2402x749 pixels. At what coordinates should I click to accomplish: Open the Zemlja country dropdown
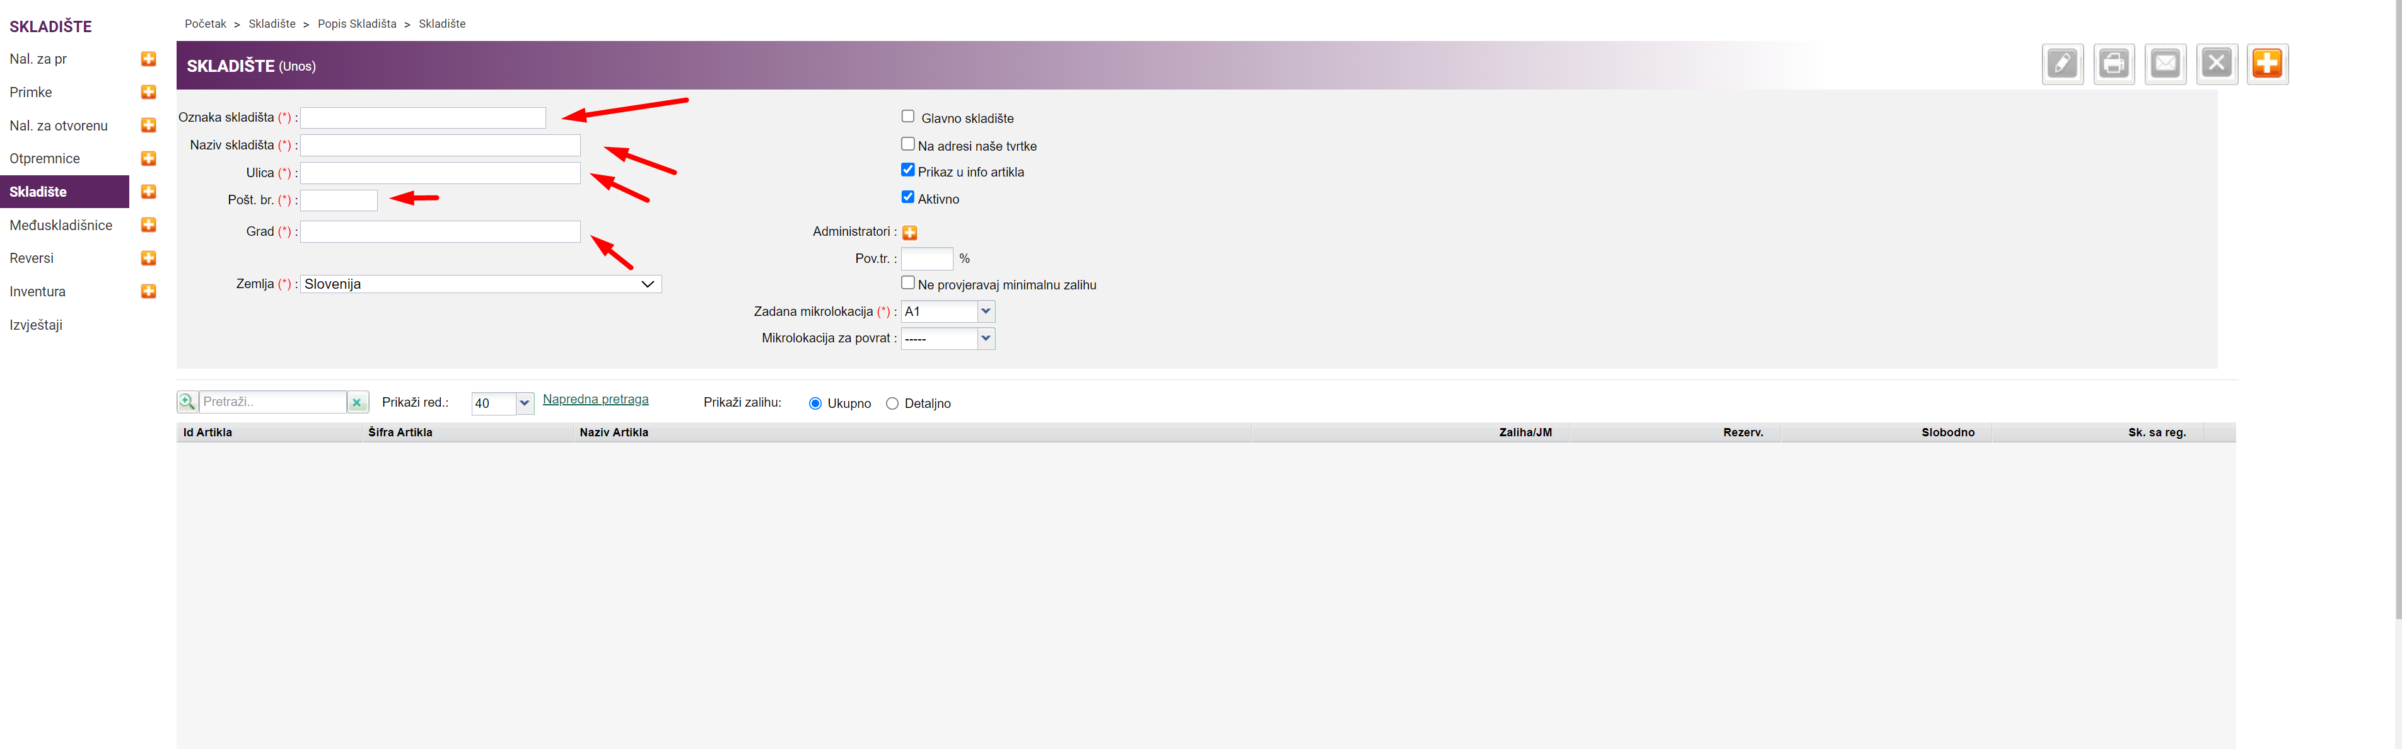coord(481,284)
